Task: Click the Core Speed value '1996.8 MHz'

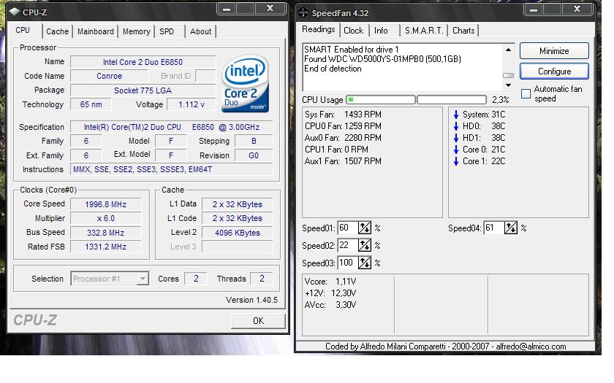Action: (105, 204)
